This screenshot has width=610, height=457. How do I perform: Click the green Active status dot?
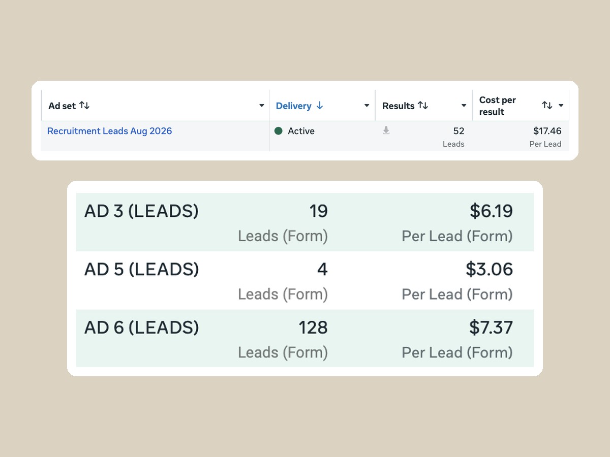tap(278, 131)
